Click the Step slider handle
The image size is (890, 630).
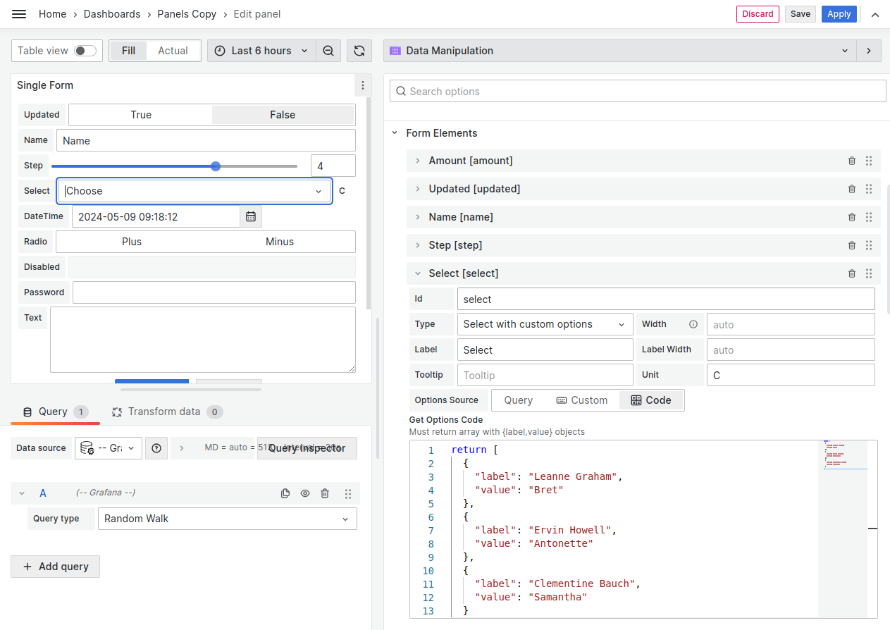pos(215,166)
